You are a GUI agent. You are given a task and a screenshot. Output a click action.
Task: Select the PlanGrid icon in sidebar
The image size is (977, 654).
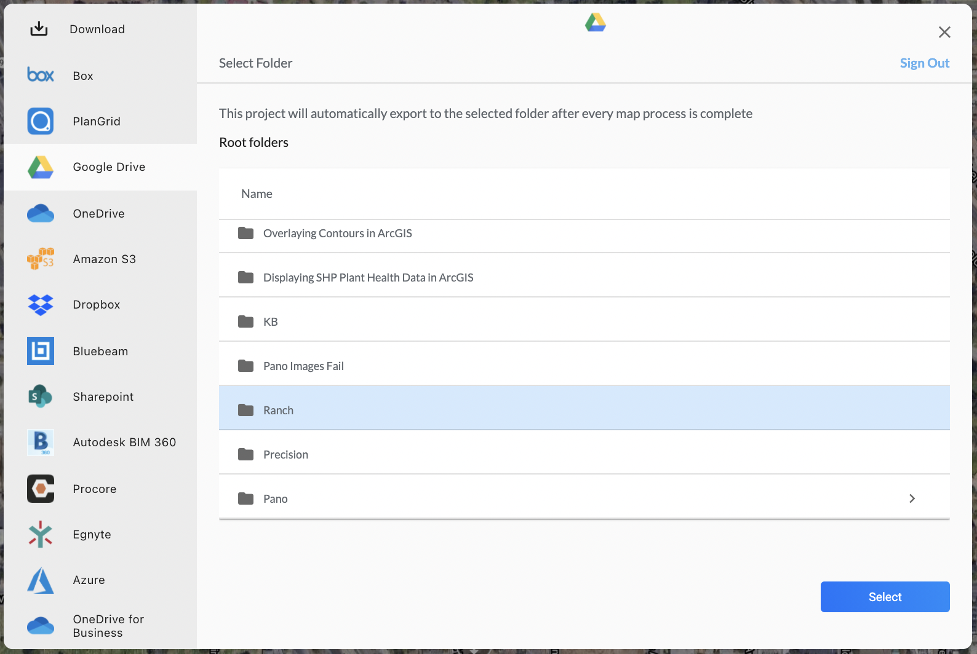(x=41, y=121)
